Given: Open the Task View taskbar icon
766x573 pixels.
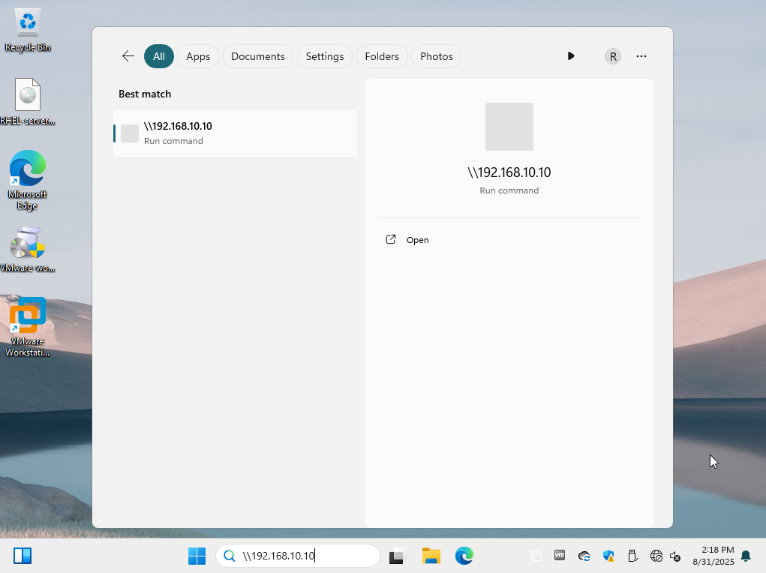Looking at the screenshot, I should coord(397,556).
